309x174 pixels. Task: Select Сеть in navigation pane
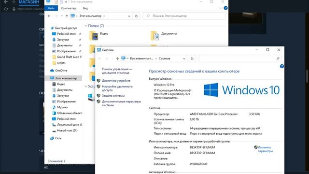tap(58, 138)
